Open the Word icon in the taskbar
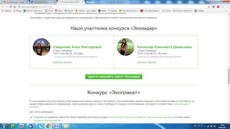This screenshot has width=230, height=129. (x=57, y=126)
